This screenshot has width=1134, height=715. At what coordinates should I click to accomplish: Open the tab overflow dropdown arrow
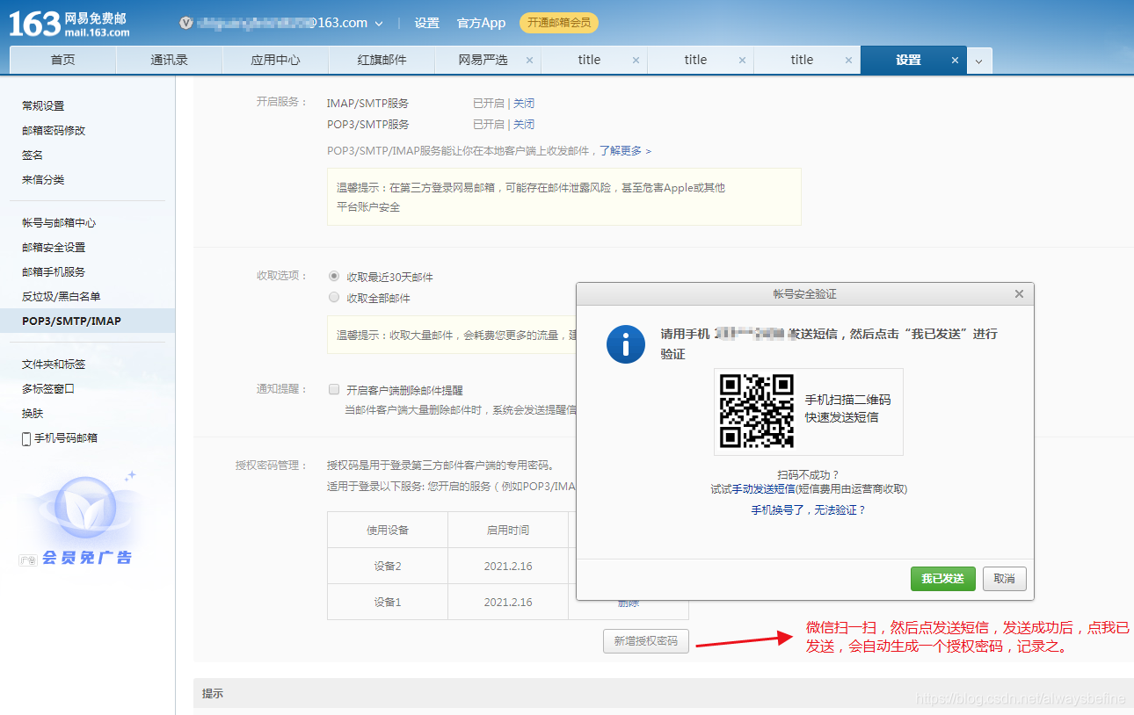click(x=979, y=61)
